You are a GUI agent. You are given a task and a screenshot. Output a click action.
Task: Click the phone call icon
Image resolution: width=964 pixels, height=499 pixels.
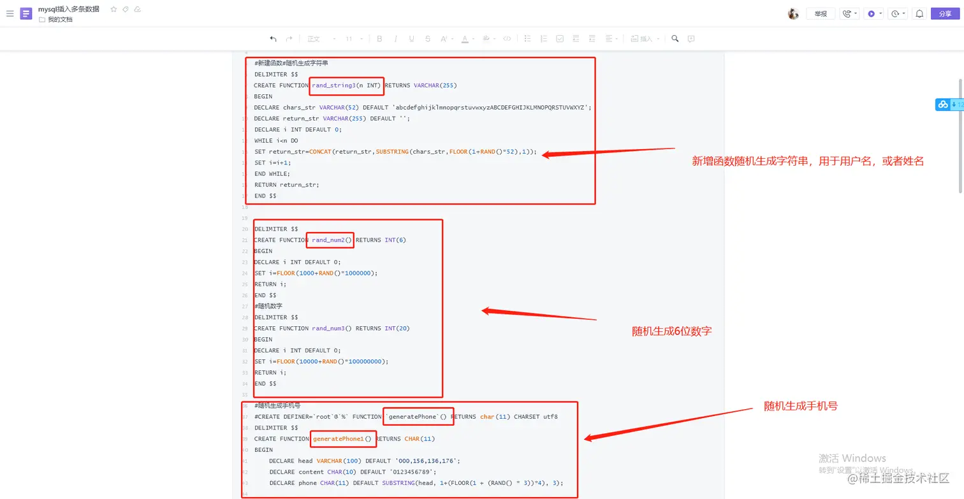[x=847, y=13]
